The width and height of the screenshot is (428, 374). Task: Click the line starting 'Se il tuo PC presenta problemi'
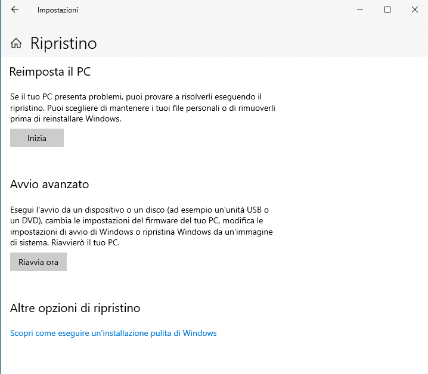[136, 96]
